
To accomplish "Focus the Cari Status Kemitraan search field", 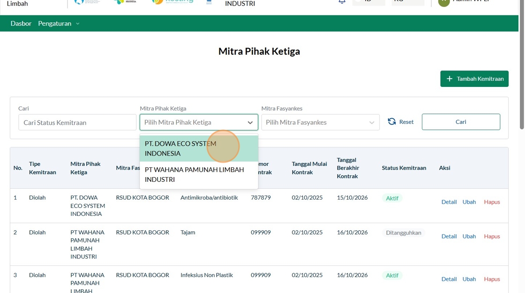I will click(x=77, y=122).
